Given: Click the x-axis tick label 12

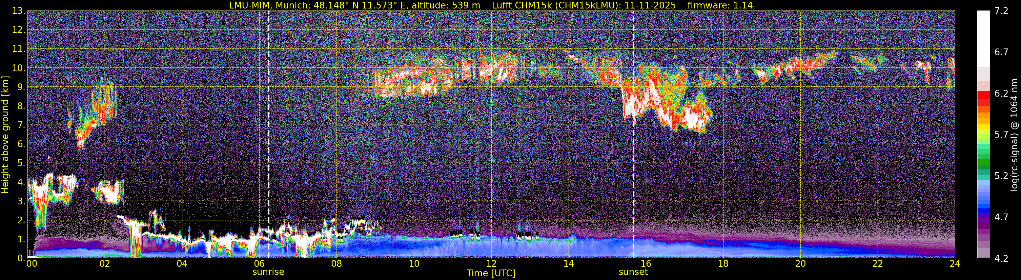Looking at the screenshot, I should (491, 263).
